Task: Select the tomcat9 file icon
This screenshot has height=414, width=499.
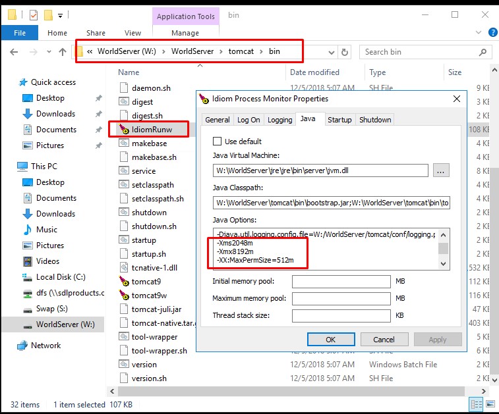Action: (x=124, y=281)
